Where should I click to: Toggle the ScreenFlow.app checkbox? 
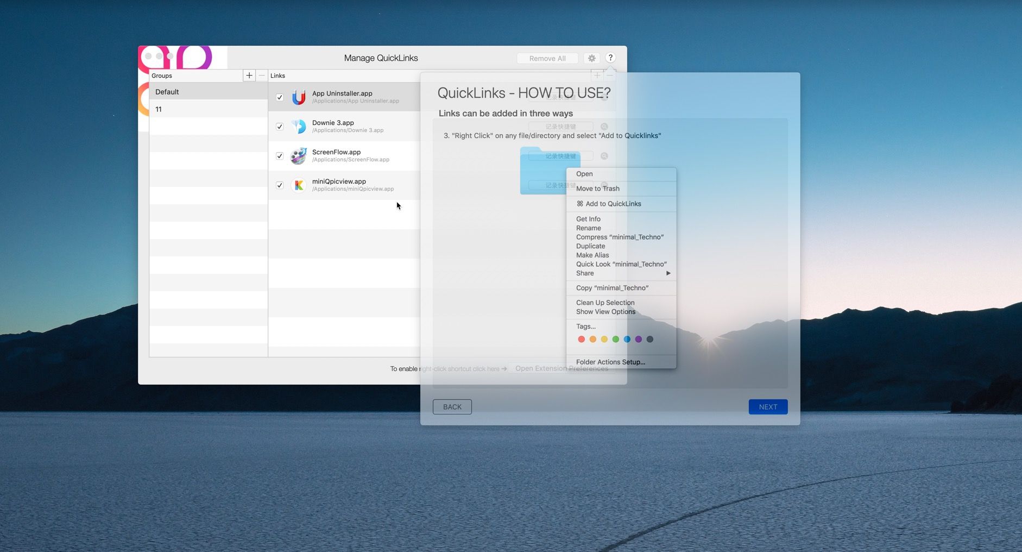[x=280, y=156]
